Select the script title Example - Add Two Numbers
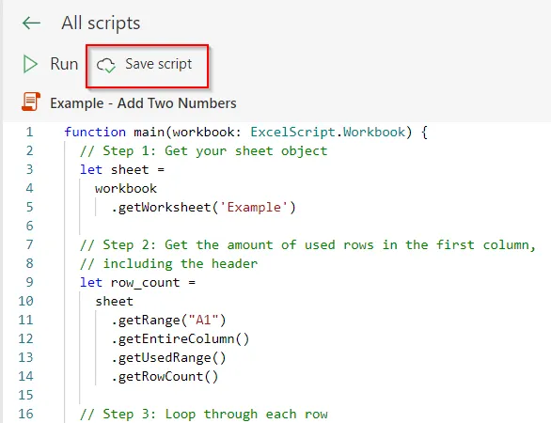551x423 pixels. click(x=143, y=103)
